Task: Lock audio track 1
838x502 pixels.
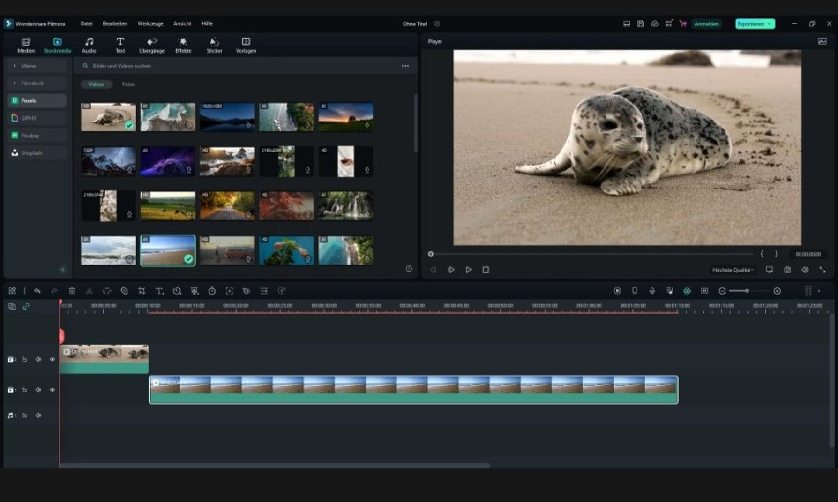Action: 25,415
